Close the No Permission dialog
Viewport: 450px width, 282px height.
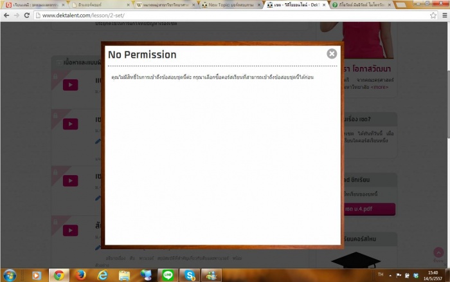(332, 54)
